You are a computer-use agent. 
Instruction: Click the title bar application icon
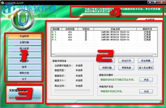point(3,3)
